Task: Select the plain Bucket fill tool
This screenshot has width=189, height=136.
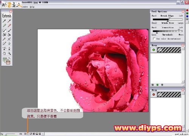Action: 9,35
